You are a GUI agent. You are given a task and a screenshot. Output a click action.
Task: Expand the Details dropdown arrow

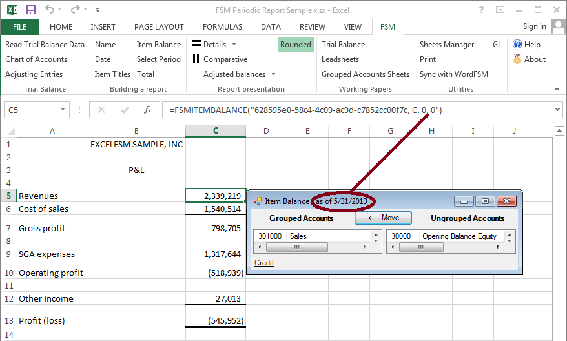[x=234, y=45]
